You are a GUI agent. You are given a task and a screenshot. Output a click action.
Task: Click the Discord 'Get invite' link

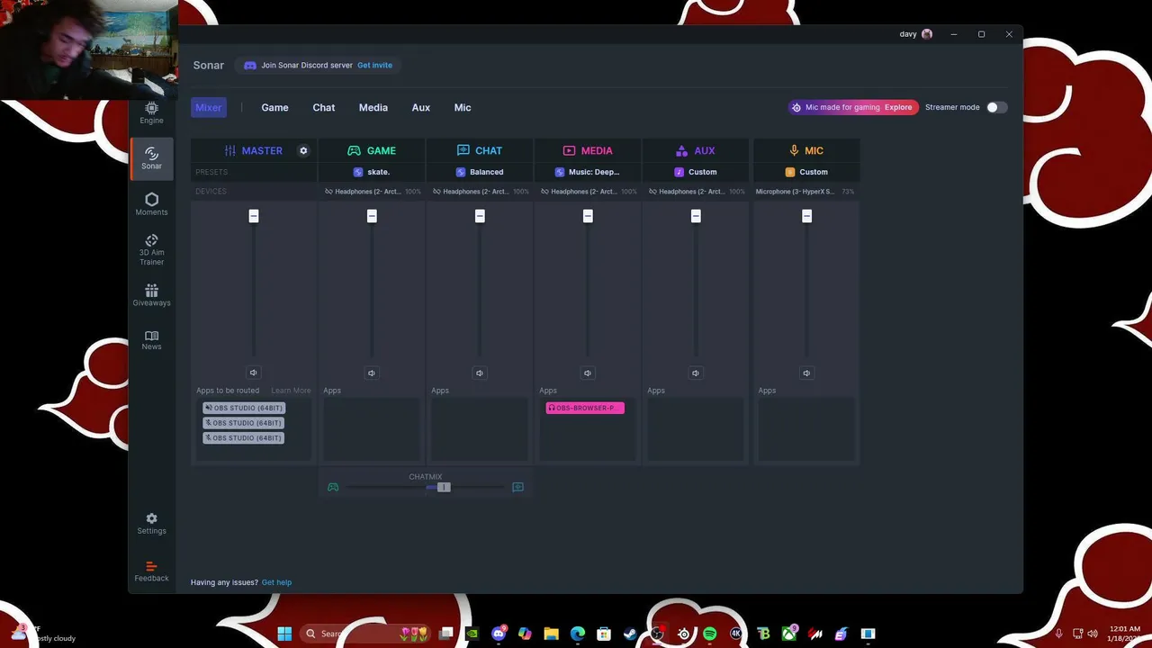(x=374, y=65)
